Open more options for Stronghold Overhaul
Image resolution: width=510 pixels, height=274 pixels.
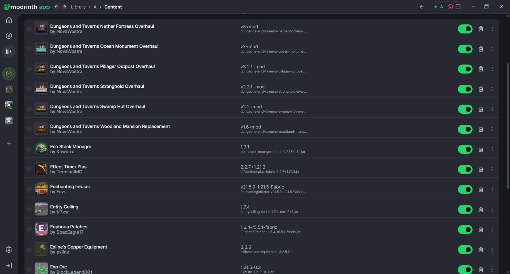[x=492, y=89]
